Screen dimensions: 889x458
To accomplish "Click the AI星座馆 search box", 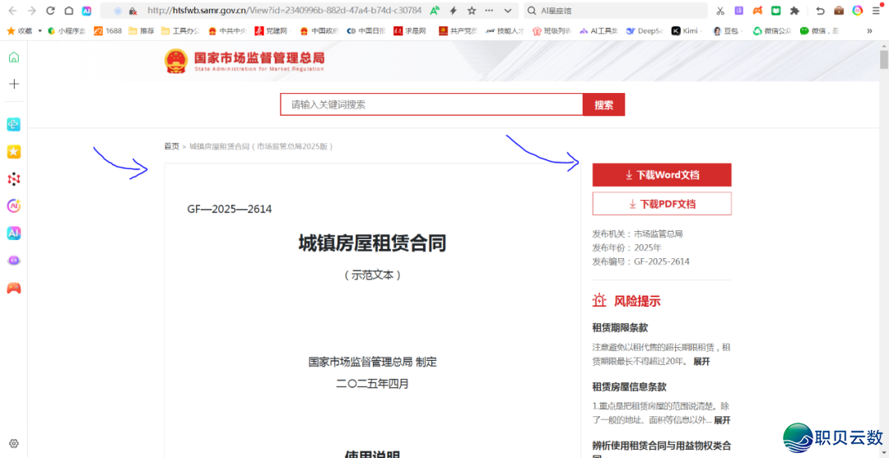I will 615,10.
